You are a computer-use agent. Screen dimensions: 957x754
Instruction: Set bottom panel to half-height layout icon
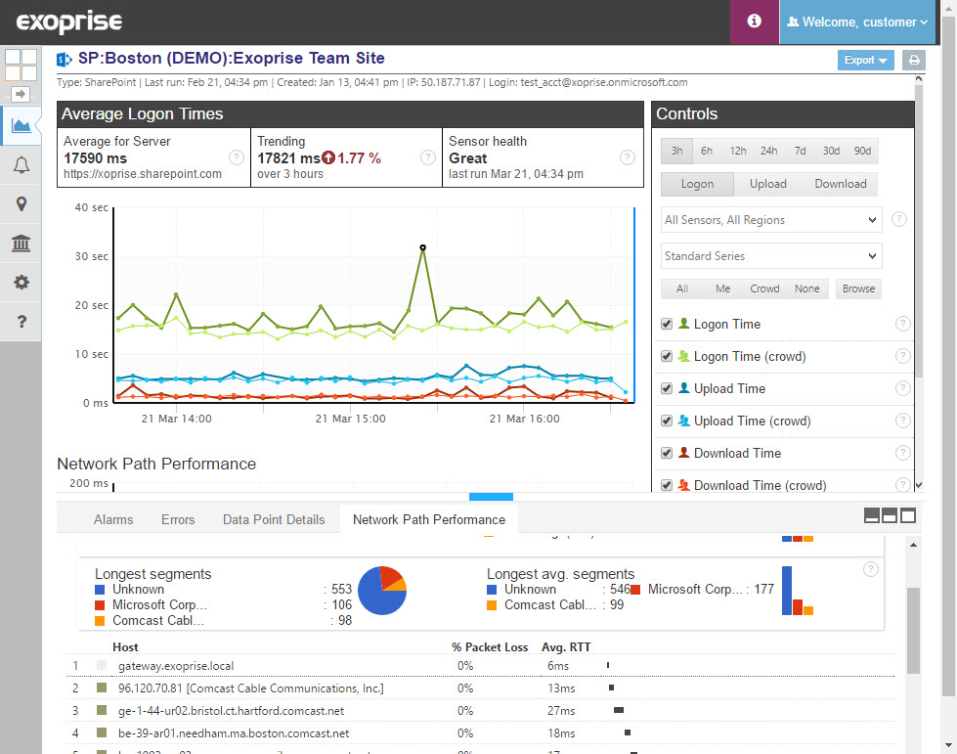890,516
